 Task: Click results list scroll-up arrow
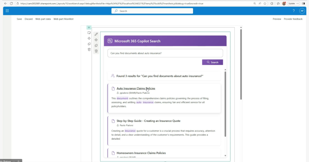coord(225,70)
